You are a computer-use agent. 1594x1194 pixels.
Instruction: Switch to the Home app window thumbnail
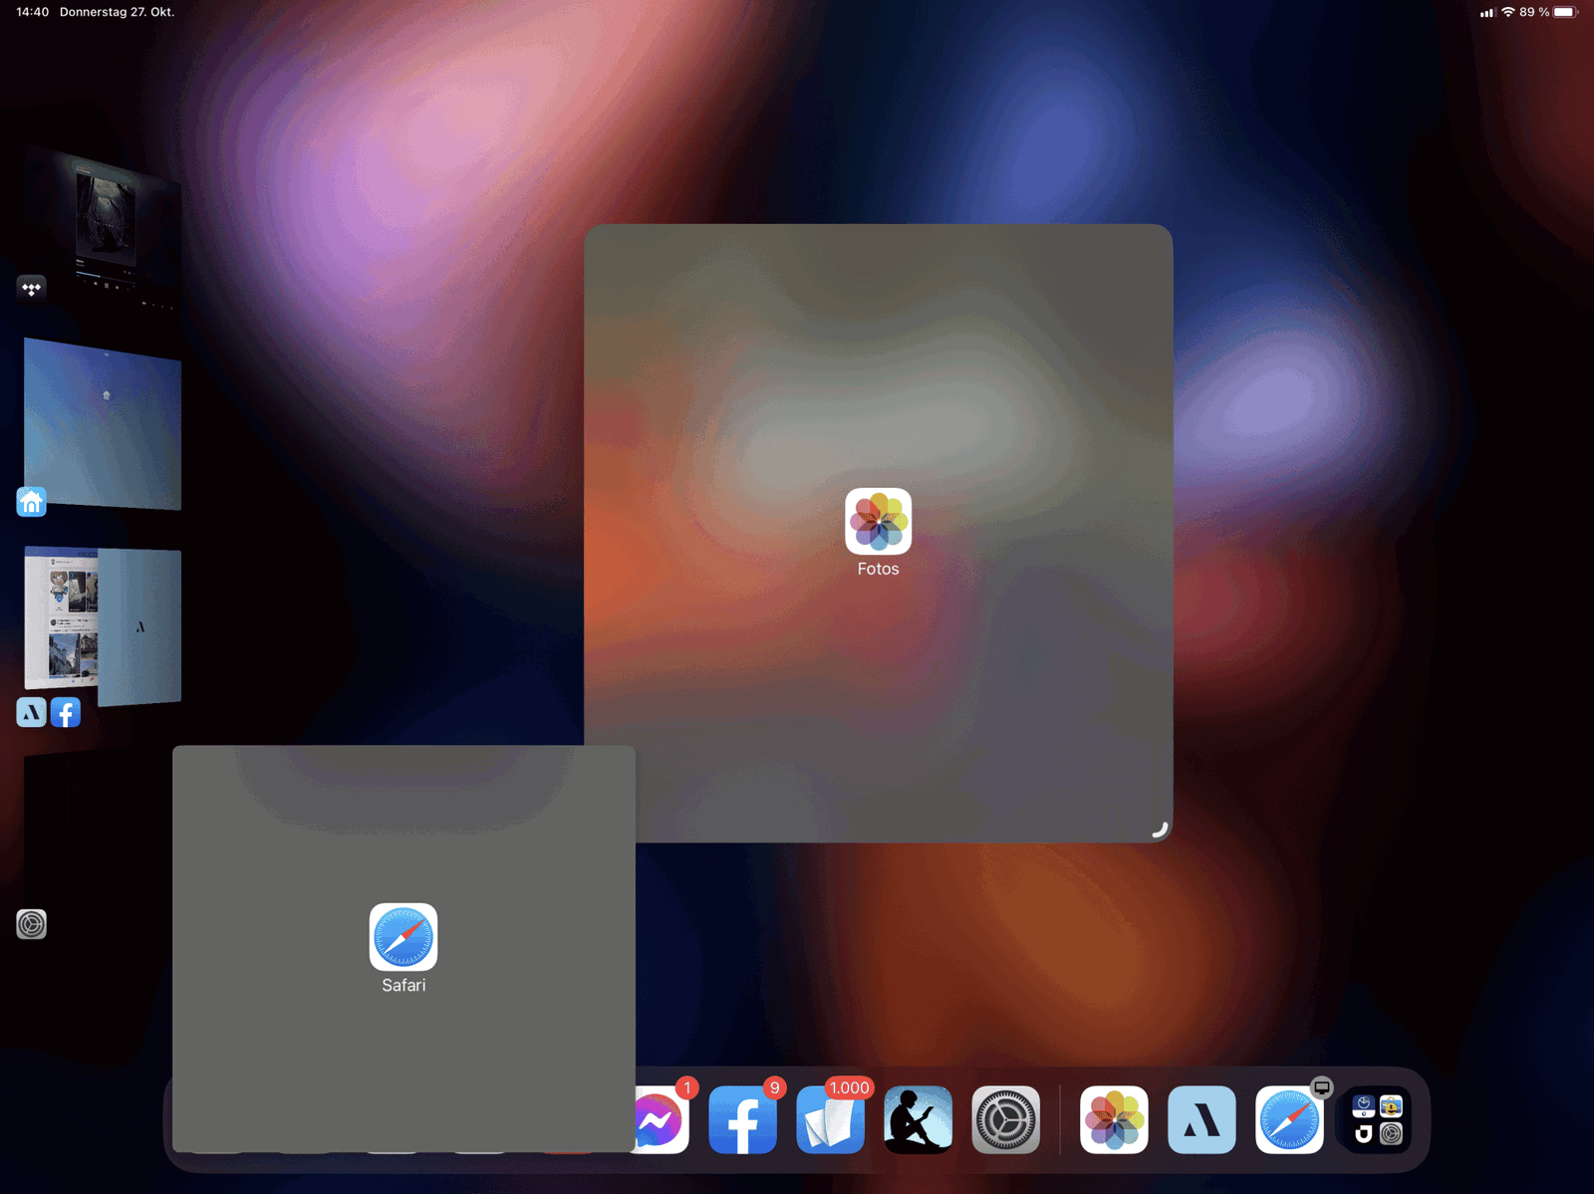tap(103, 423)
